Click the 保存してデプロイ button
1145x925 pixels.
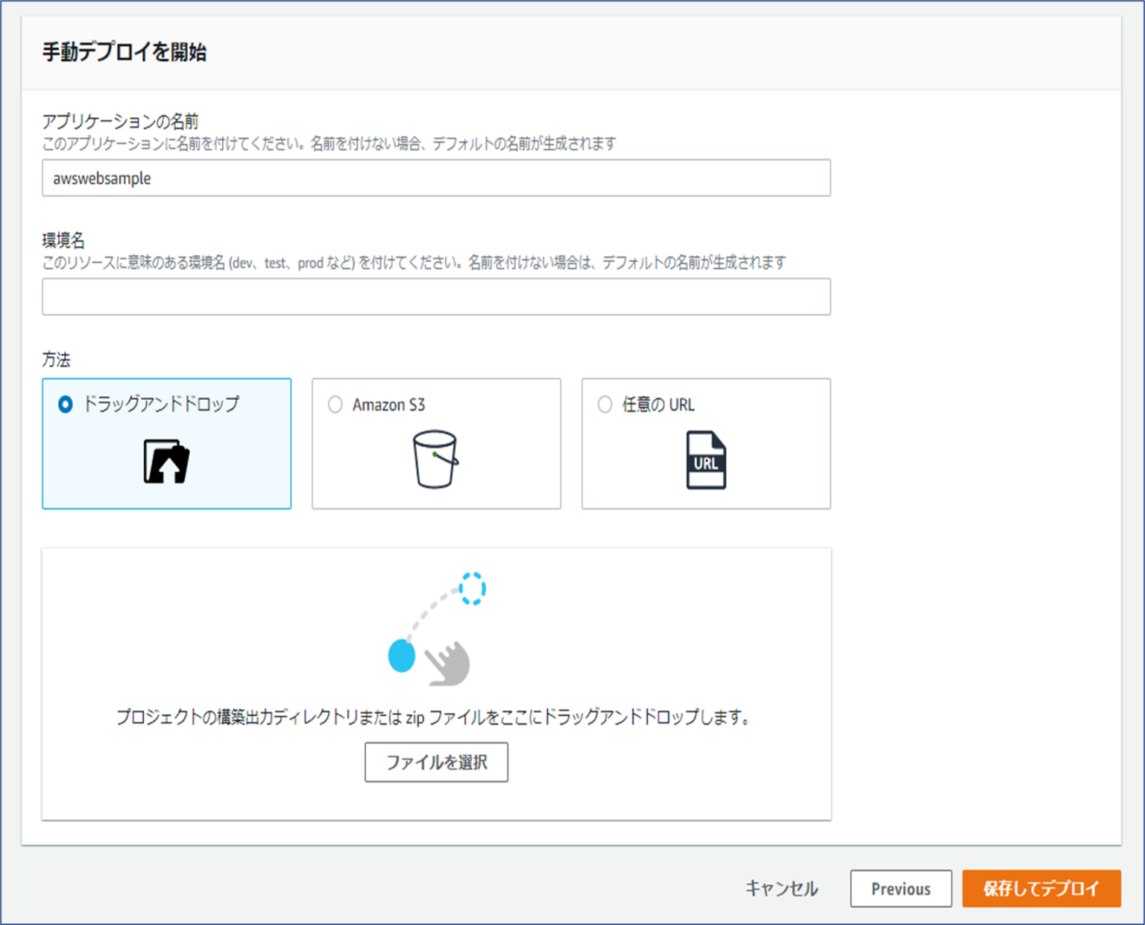point(1041,888)
